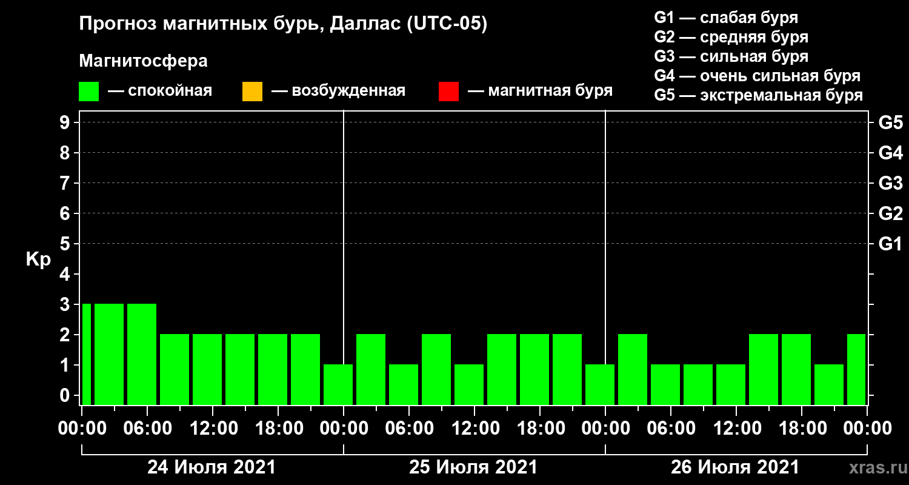Click the 'G2 — средняя буря' legend line
Screen dimensions: 909x485
(x=731, y=37)
